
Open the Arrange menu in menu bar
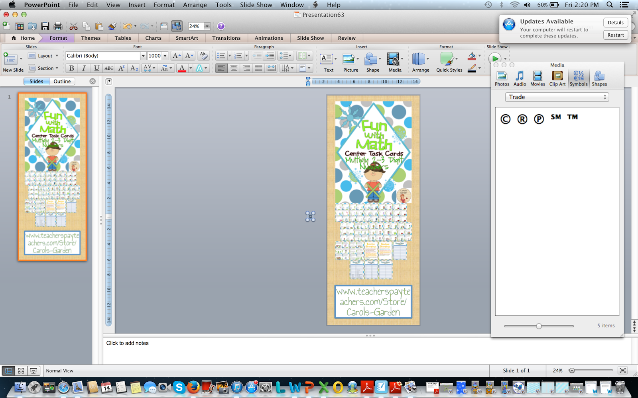point(195,5)
